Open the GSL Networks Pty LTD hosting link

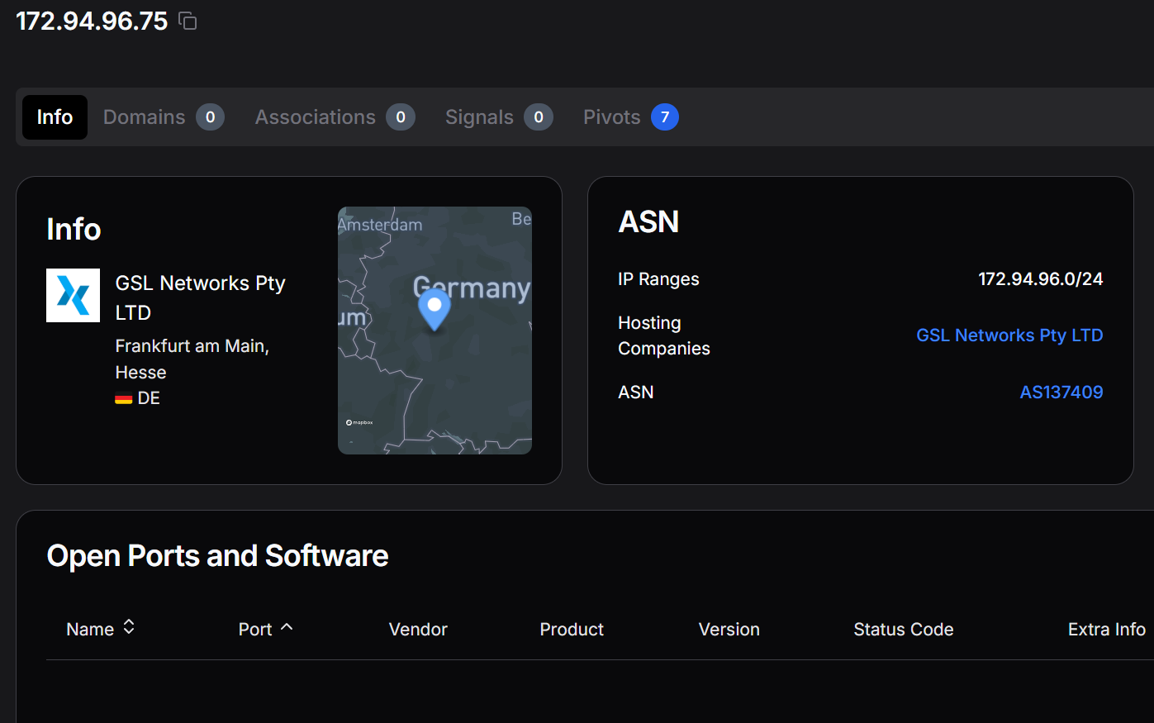(1009, 335)
